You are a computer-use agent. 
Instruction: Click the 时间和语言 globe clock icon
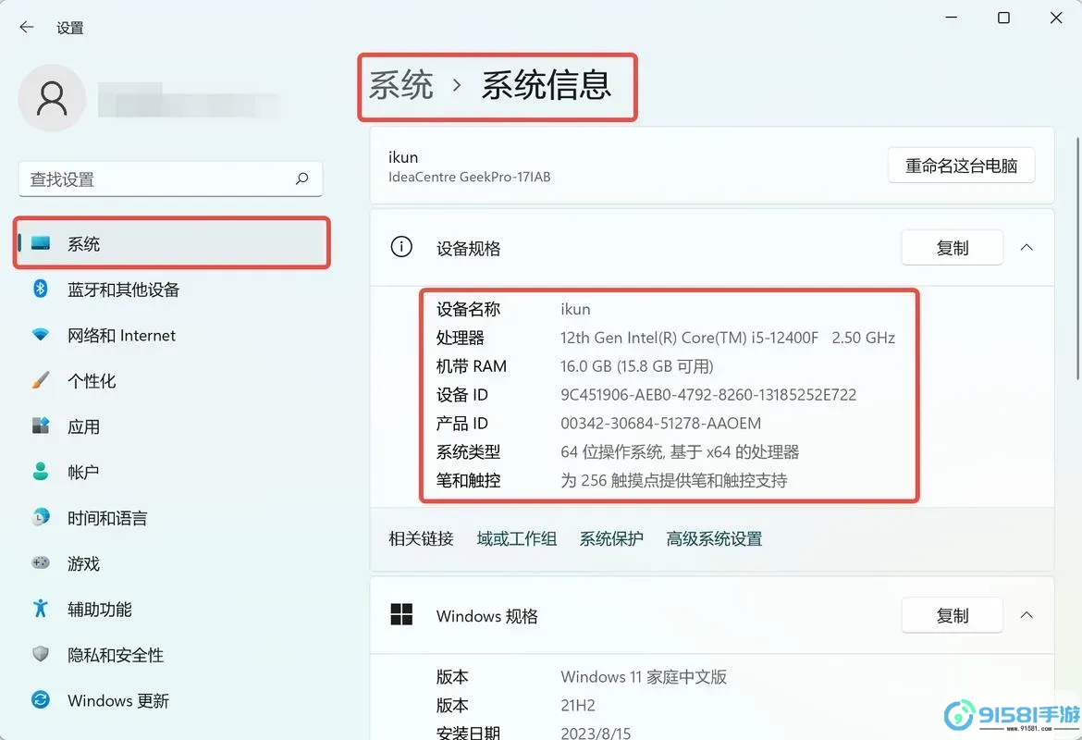click(x=41, y=517)
